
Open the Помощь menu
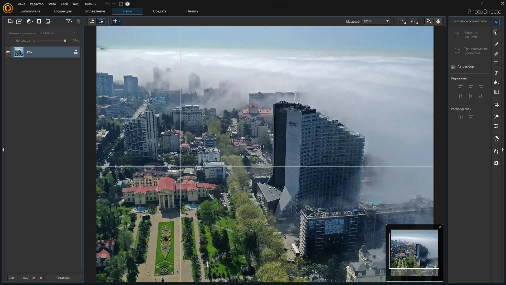pos(90,4)
